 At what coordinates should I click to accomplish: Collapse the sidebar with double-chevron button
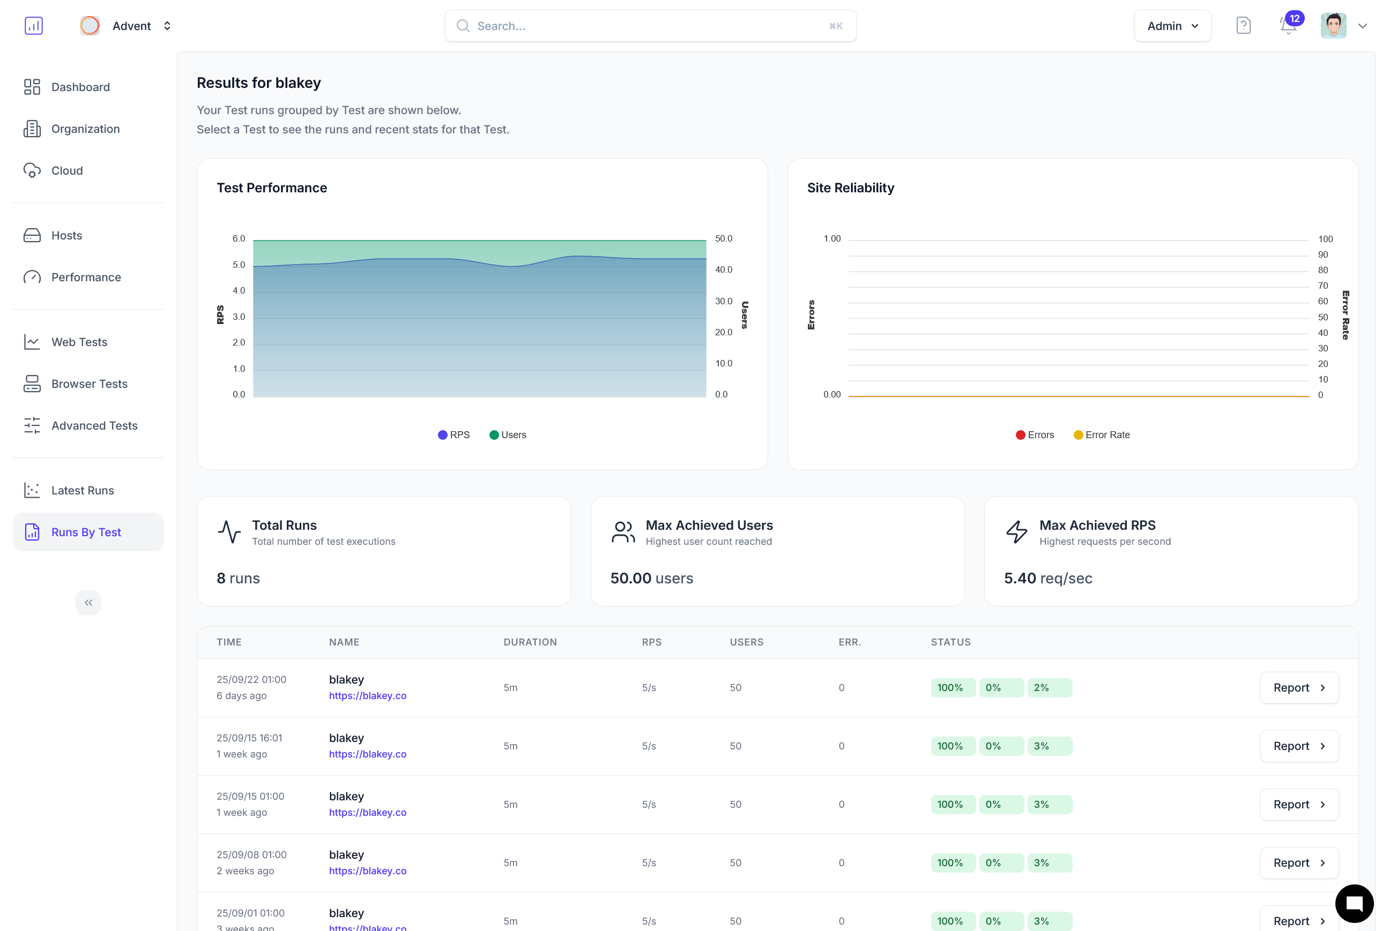[88, 603]
